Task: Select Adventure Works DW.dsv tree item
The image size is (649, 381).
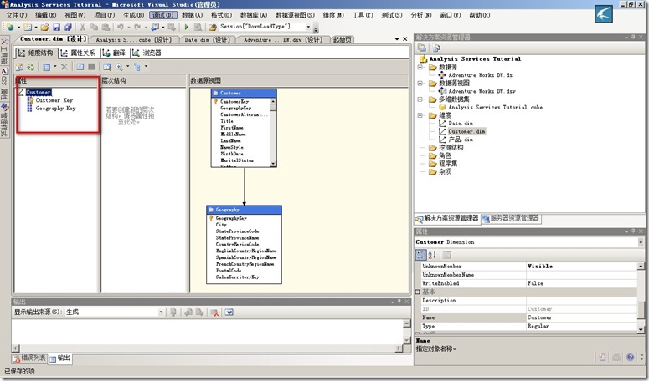Action: (482, 91)
